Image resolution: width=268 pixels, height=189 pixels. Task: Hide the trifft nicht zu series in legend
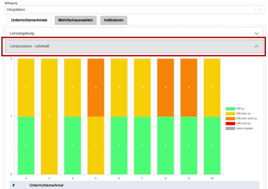[x=243, y=124]
